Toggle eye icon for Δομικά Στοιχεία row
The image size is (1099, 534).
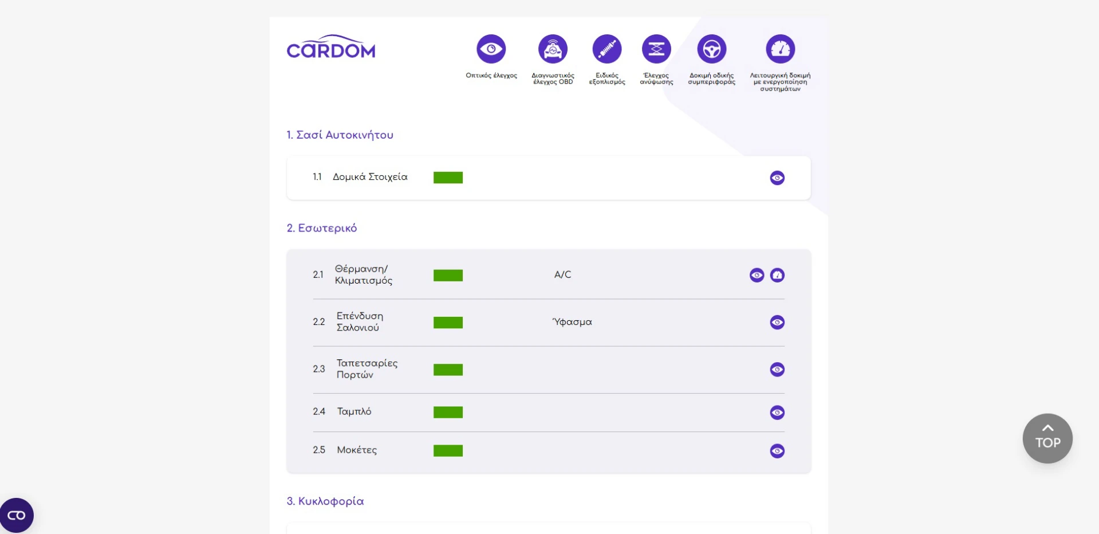click(777, 178)
